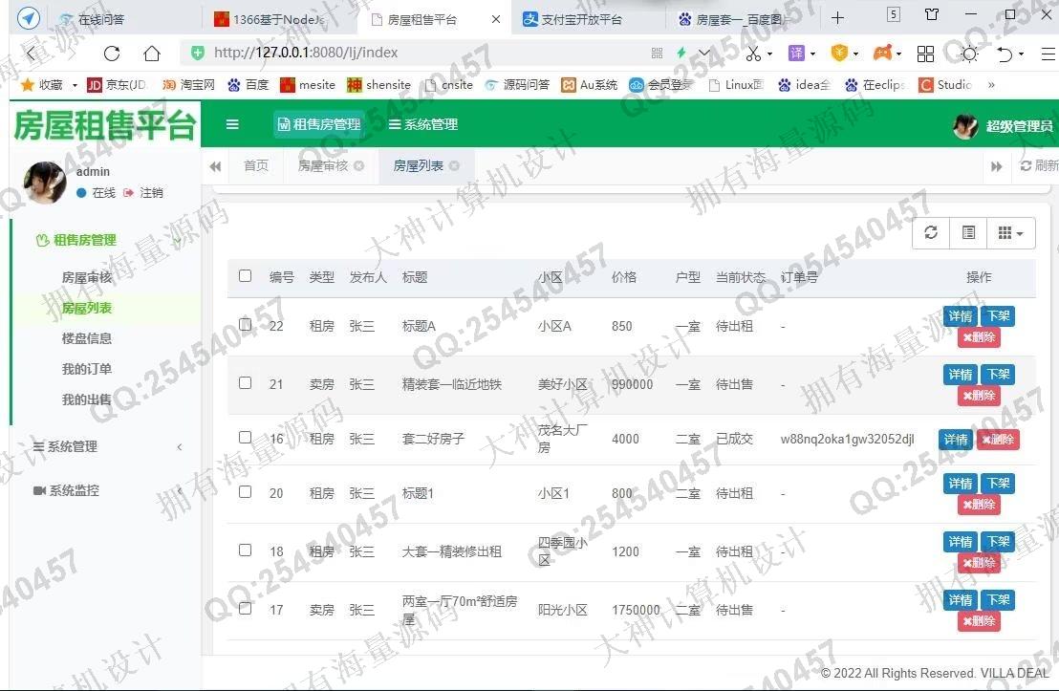Click 详情 button for row 21

click(959, 375)
